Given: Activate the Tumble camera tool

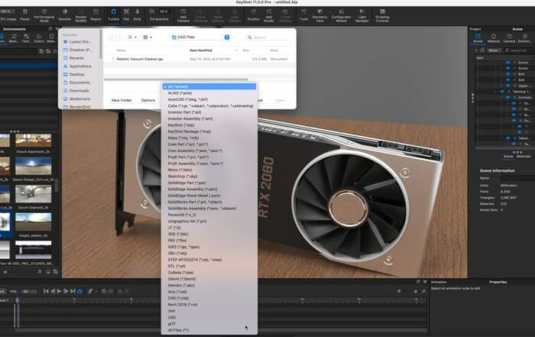Looking at the screenshot, I should [113, 15].
